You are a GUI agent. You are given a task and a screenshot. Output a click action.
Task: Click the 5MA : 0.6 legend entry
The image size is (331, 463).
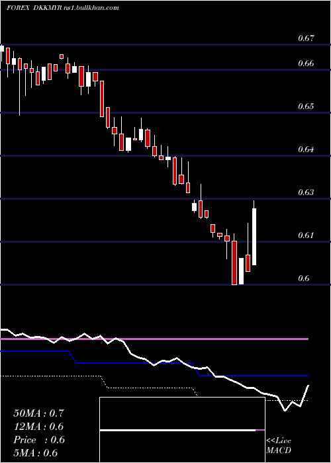(36, 453)
